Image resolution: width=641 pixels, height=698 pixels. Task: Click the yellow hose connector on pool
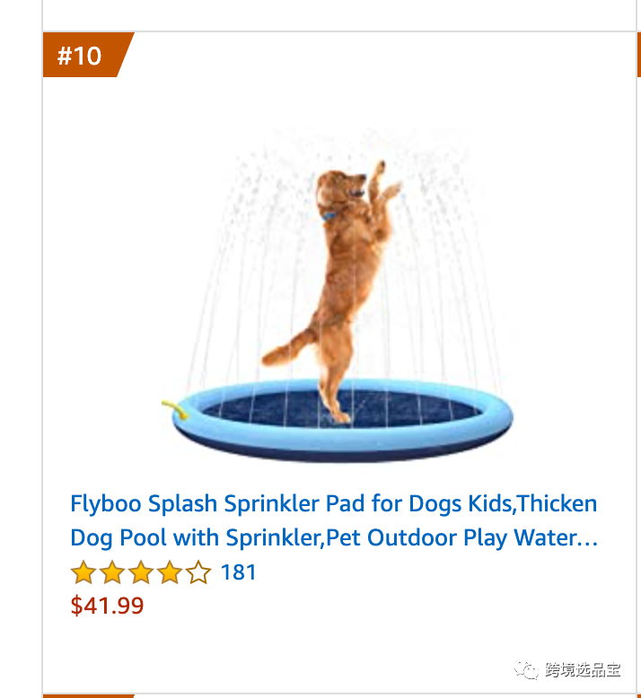tap(175, 411)
